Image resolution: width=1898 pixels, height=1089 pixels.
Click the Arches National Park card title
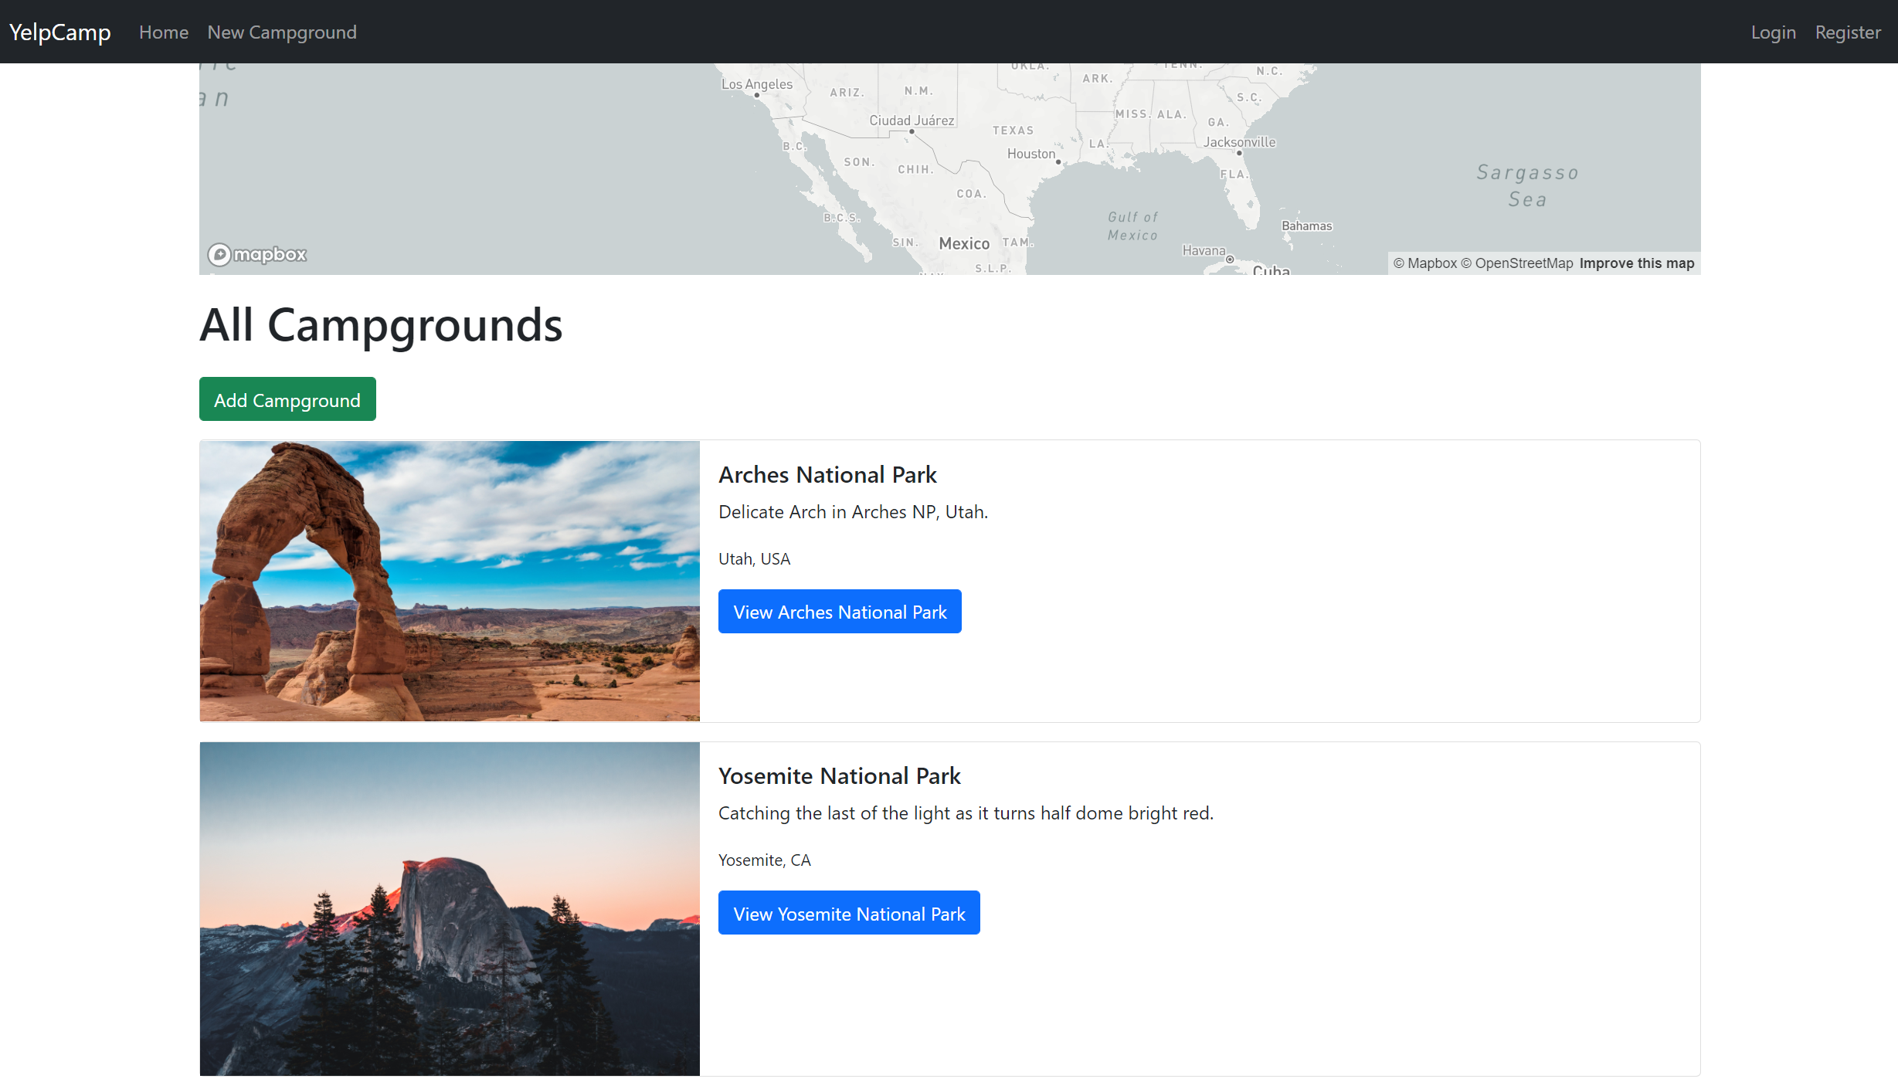(827, 475)
